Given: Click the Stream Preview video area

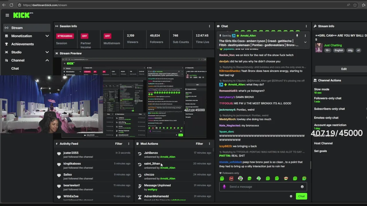Looking at the screenshot, I should (134, 98).
